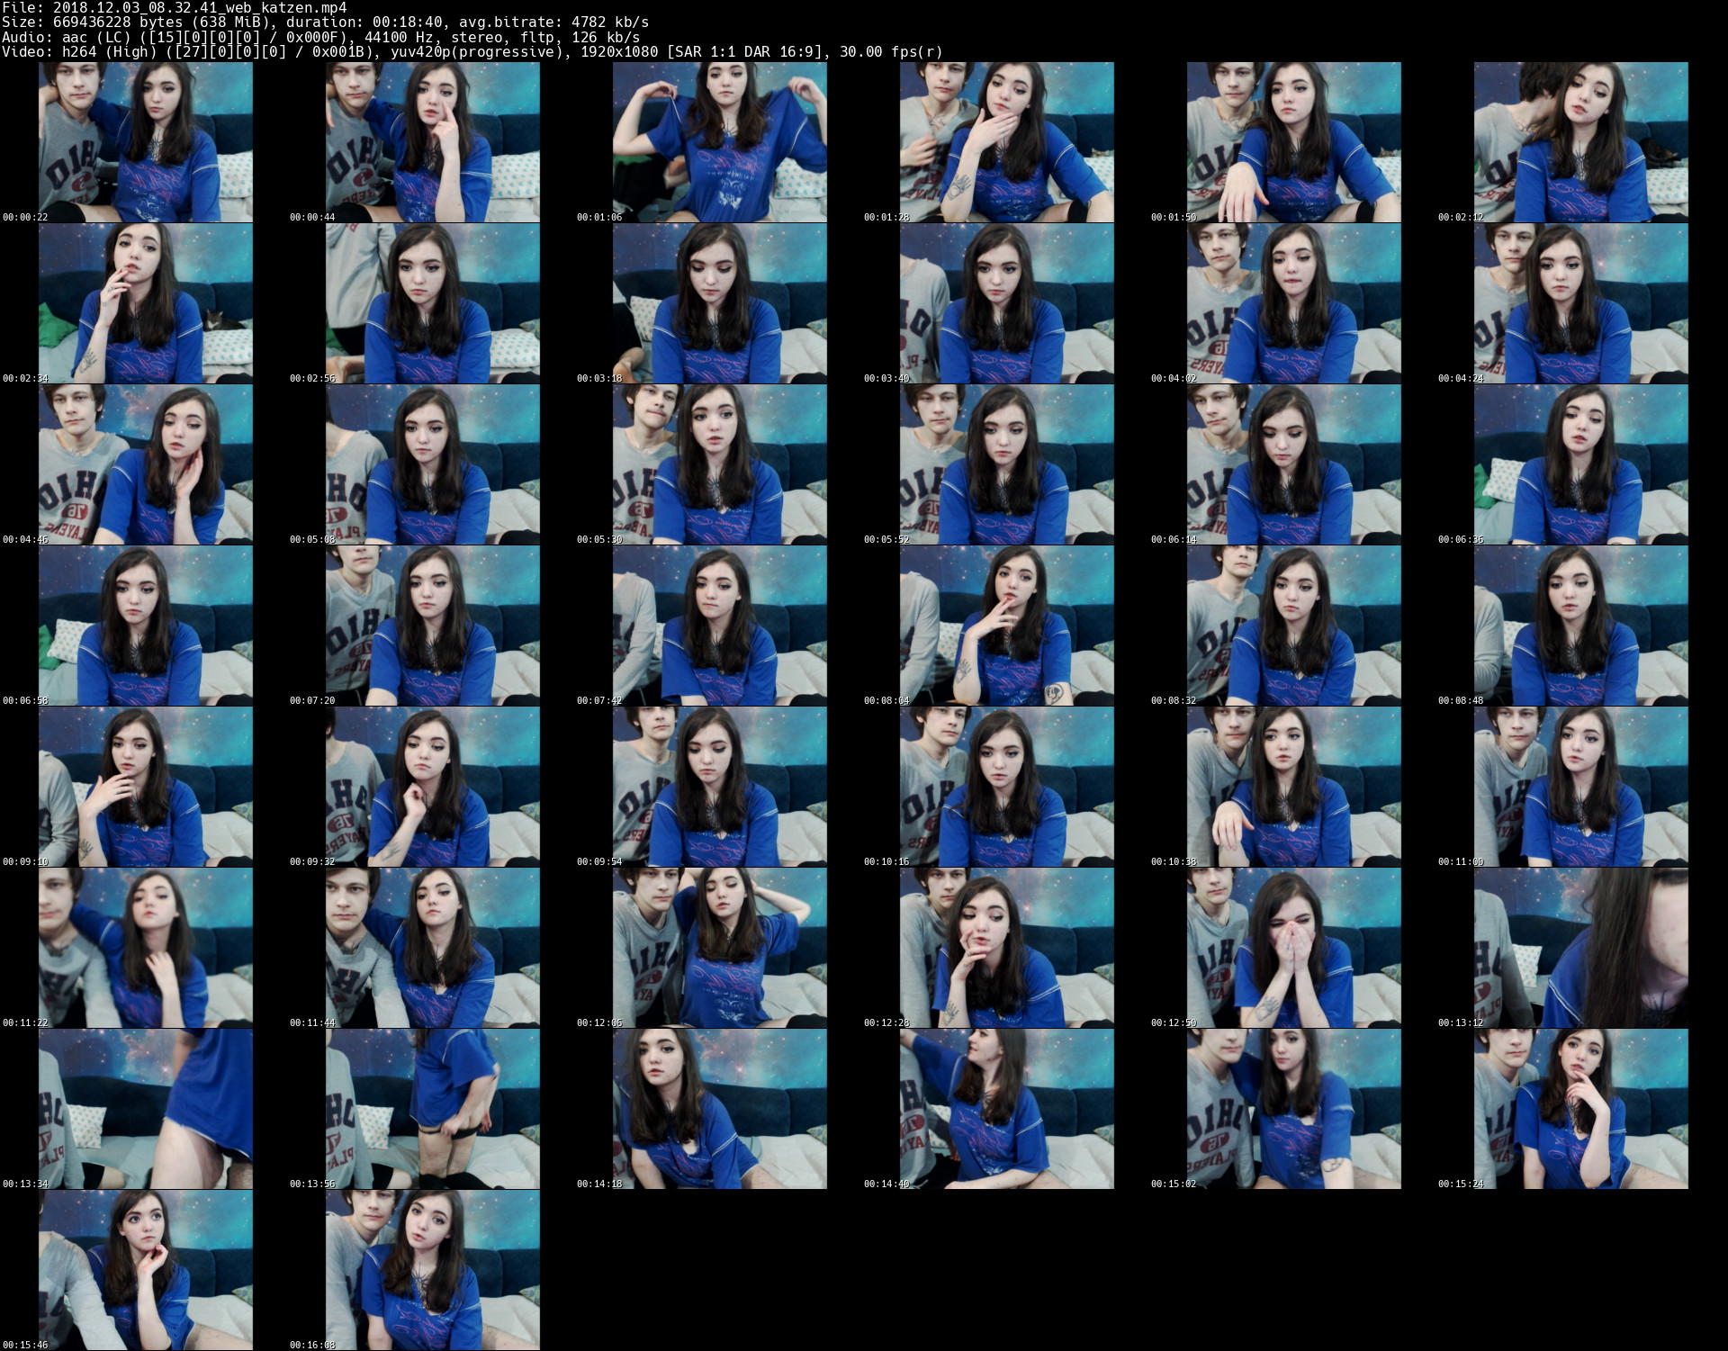Click the avg.bitrate 4782 kb/s text
The height and width of the screenshot is (1351, 1728).
pyautogui.click(x=553, y=22)
